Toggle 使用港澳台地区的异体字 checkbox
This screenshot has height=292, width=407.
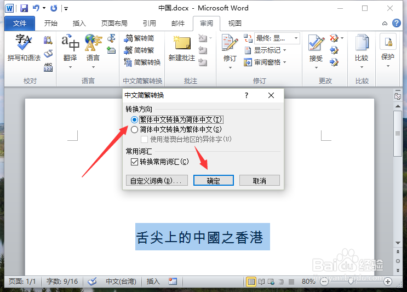coord(144,139)
